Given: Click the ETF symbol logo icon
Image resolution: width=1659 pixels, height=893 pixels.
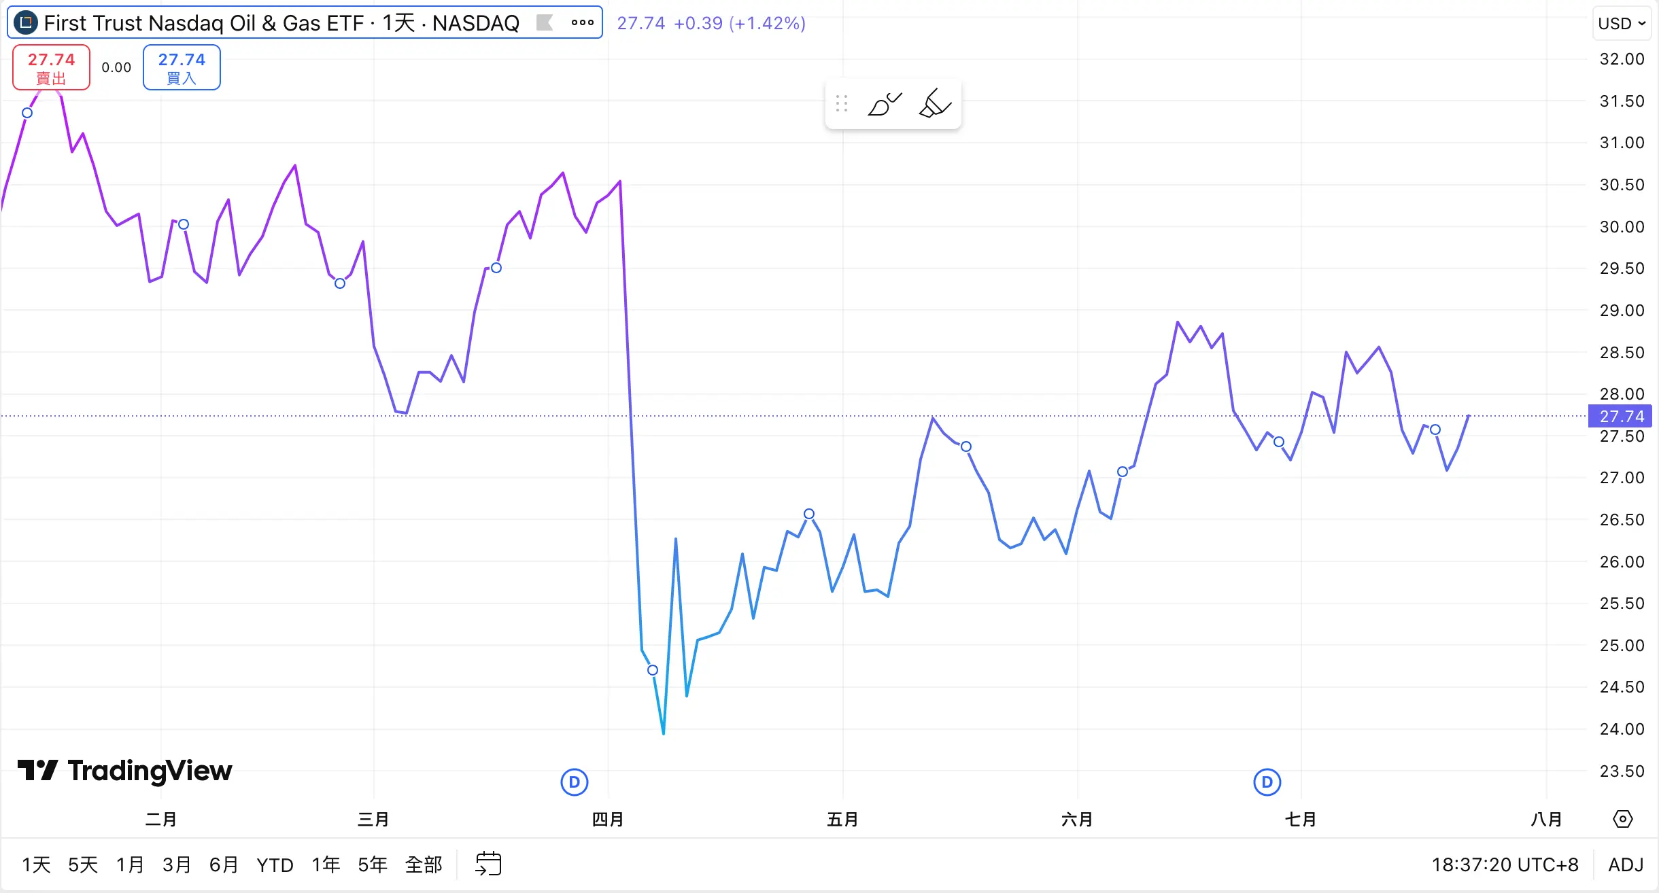Looking at the screenshot, I should 26,23.
